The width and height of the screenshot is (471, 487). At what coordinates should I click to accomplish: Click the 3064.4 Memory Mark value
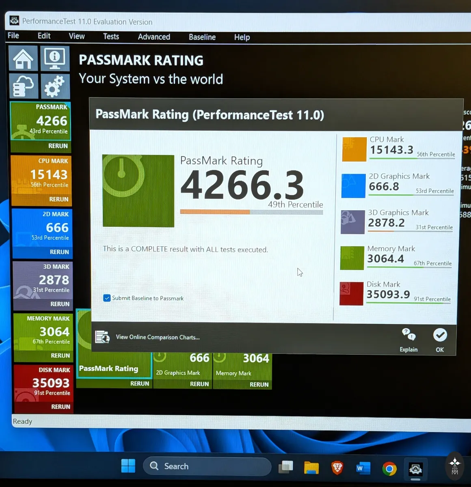point(386,259)
